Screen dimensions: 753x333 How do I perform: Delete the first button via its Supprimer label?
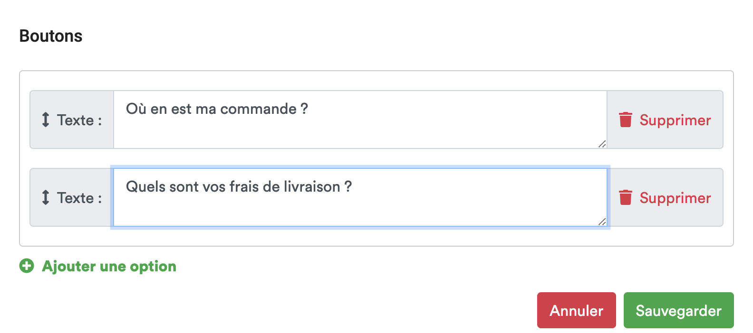pos(675,120)
